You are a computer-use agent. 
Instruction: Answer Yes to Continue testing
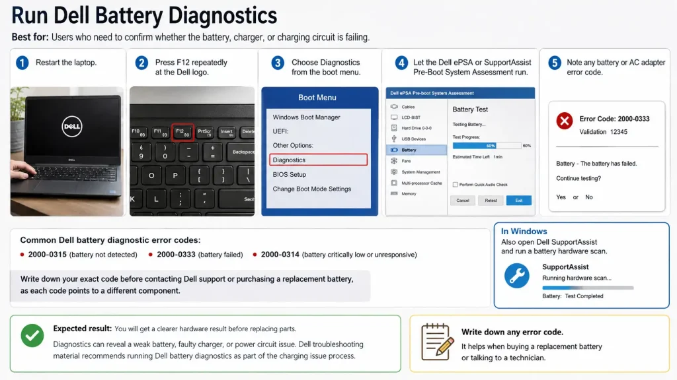[561, 197]
